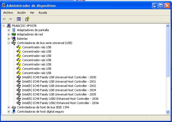
Task: Click USB icon of Host Controller - 2830
Action: coord(19,77)
